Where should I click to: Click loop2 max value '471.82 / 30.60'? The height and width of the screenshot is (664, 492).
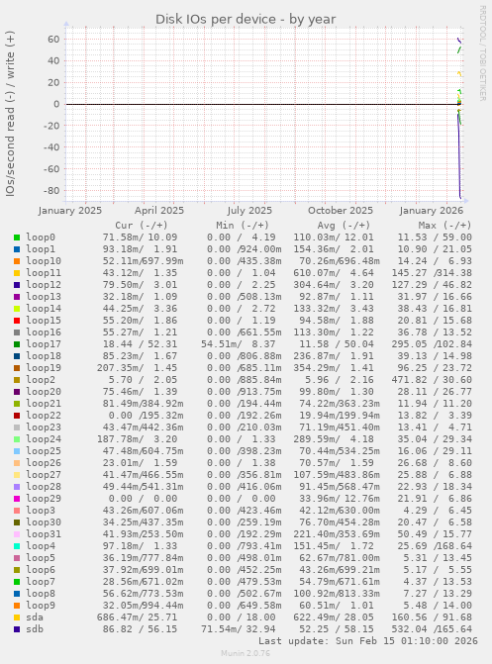pyautogui.click(x=433, y=379)
